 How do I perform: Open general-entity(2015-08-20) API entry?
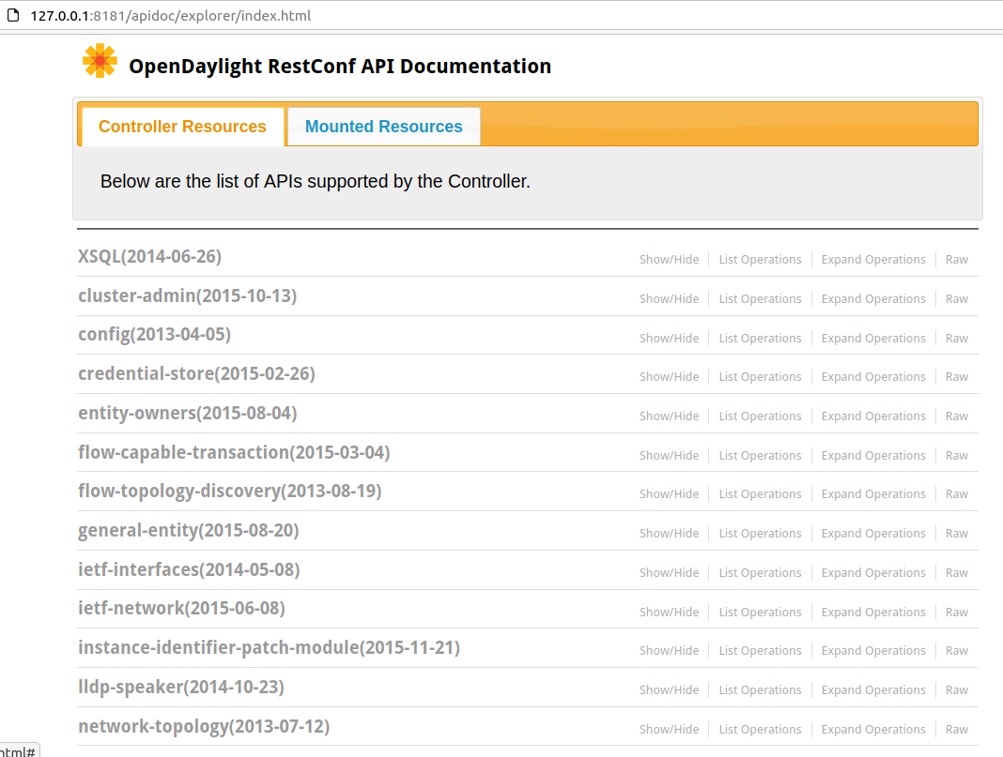[x=188, y=531]
